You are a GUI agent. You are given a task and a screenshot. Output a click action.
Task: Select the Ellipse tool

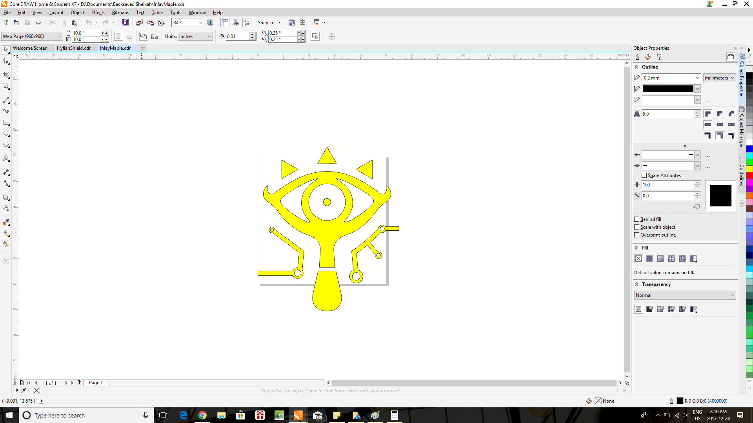(x=6, y=134)
